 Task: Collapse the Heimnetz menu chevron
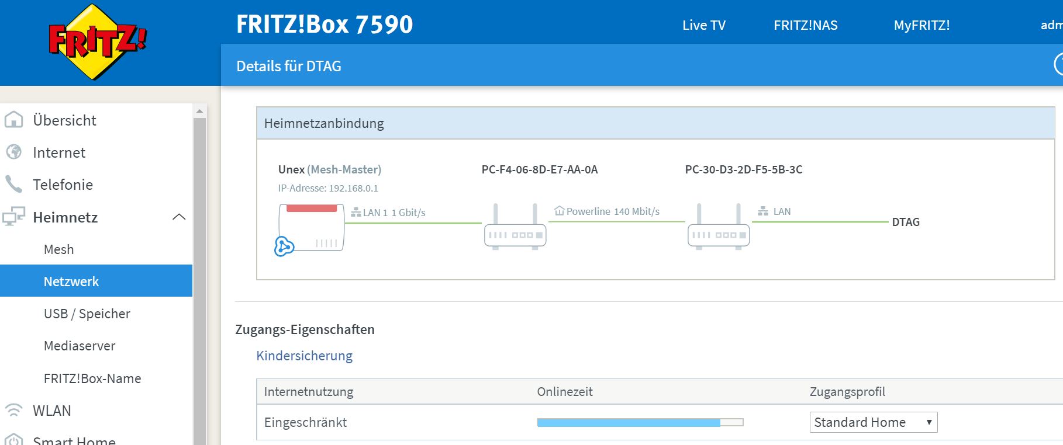[x=179, y=217]
